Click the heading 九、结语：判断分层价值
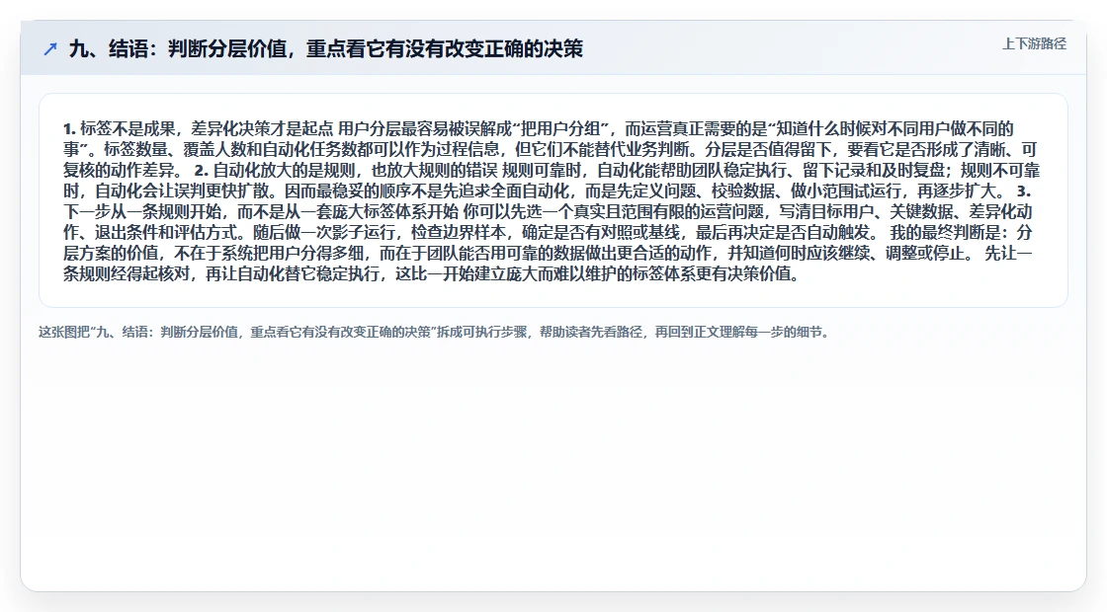The image size is (1107, 612). pyautogui.click(x=326, y=48)
